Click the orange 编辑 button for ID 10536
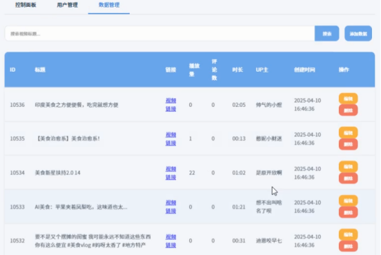Image resolution: width=381 pixels, height=255 pixels. pyautogui.click(x=348, y=99)
